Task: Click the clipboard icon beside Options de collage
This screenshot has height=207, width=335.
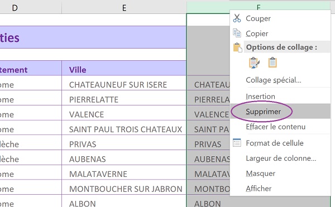Action: [x=237, y=47]
